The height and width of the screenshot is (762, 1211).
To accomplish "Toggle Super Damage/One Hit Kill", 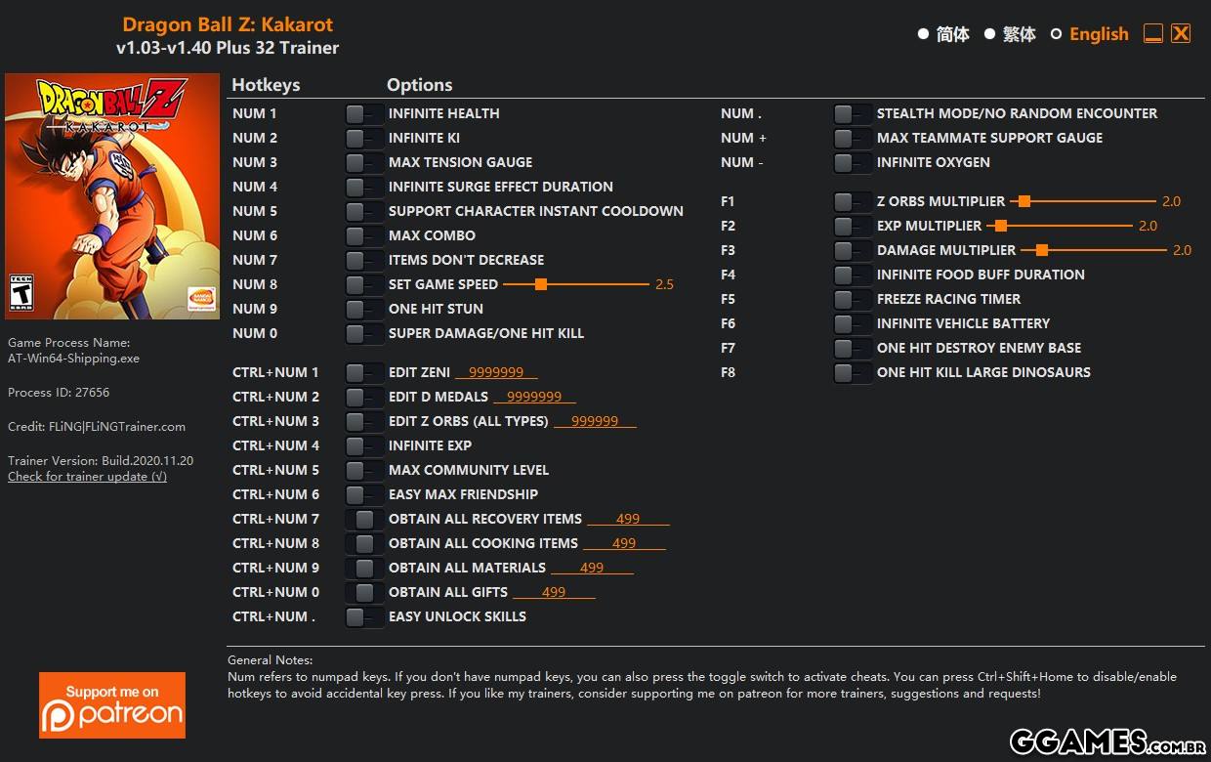I will [x=363, y=334].
